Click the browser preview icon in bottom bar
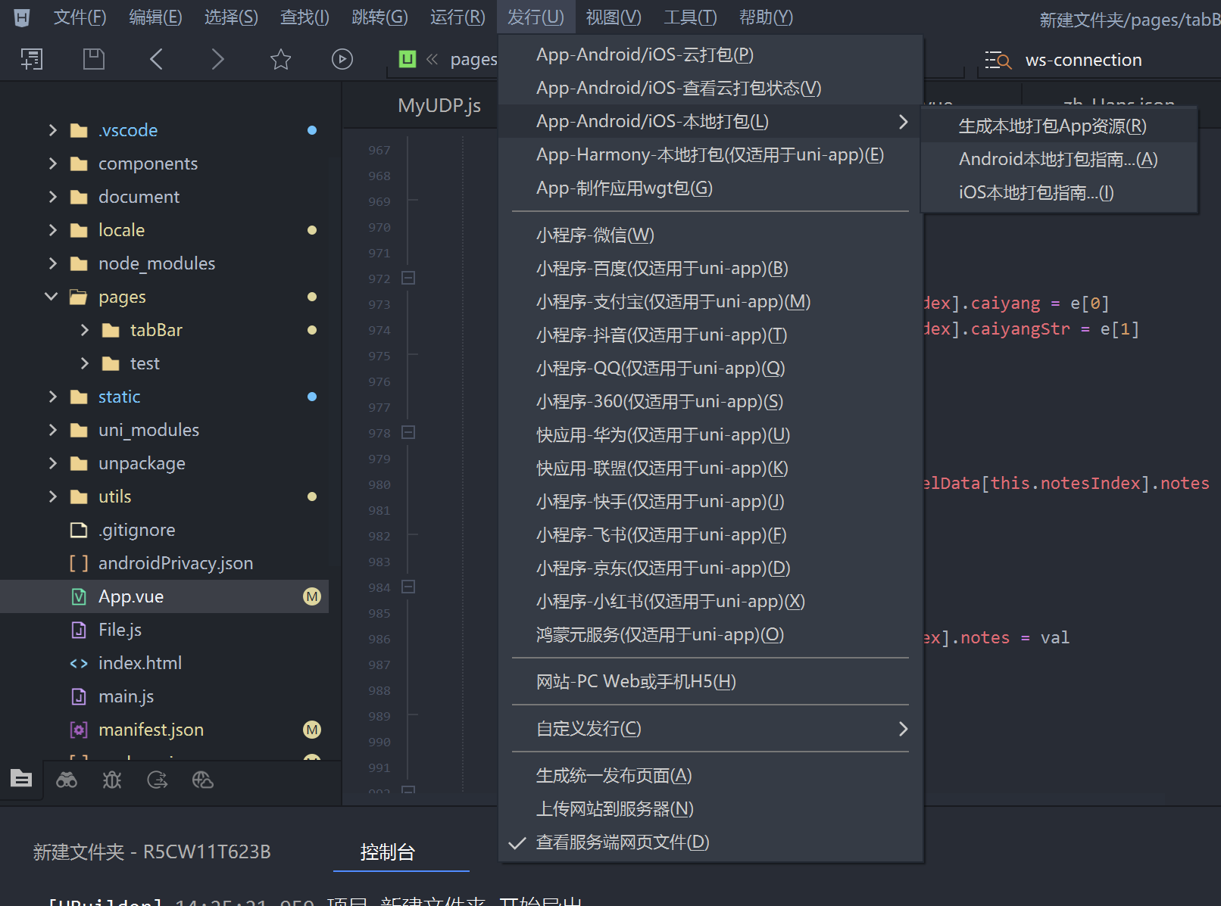Viewport: 1221px width, 906px height. [x=203, y=780]
